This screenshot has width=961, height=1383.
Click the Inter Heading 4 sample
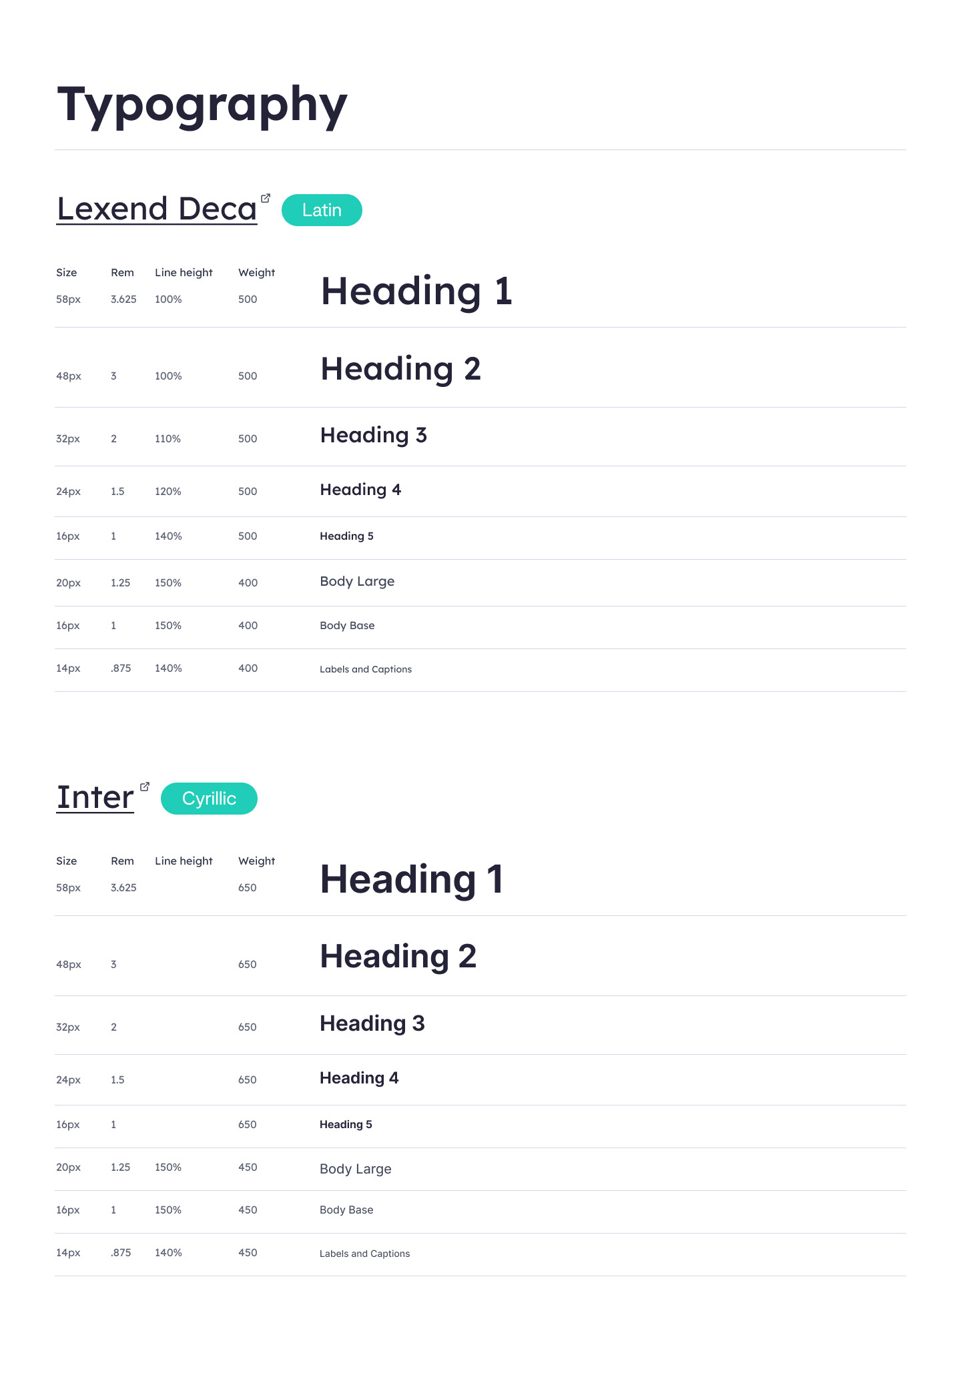pyautogui.click(x=359, y=1078)
